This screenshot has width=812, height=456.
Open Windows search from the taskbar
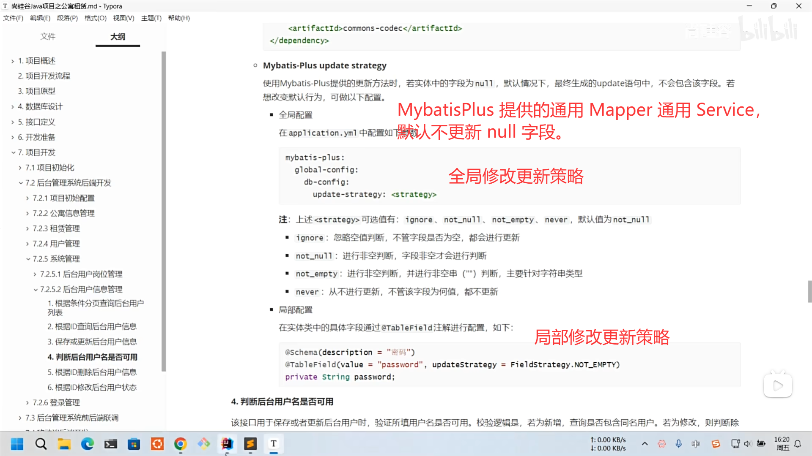click(x=41, y=444)
